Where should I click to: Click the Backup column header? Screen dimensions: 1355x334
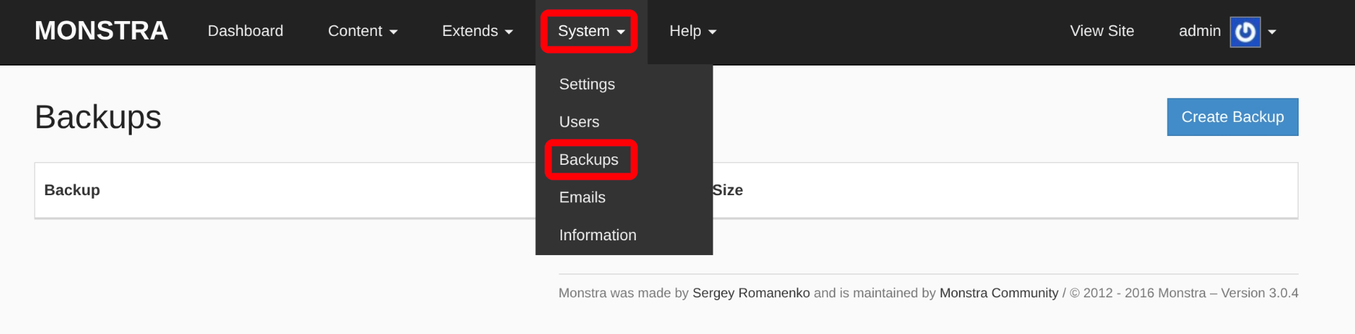(x=72, y=190)
